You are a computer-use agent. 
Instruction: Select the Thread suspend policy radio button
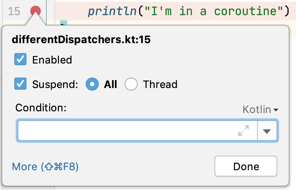coord(131,84)
